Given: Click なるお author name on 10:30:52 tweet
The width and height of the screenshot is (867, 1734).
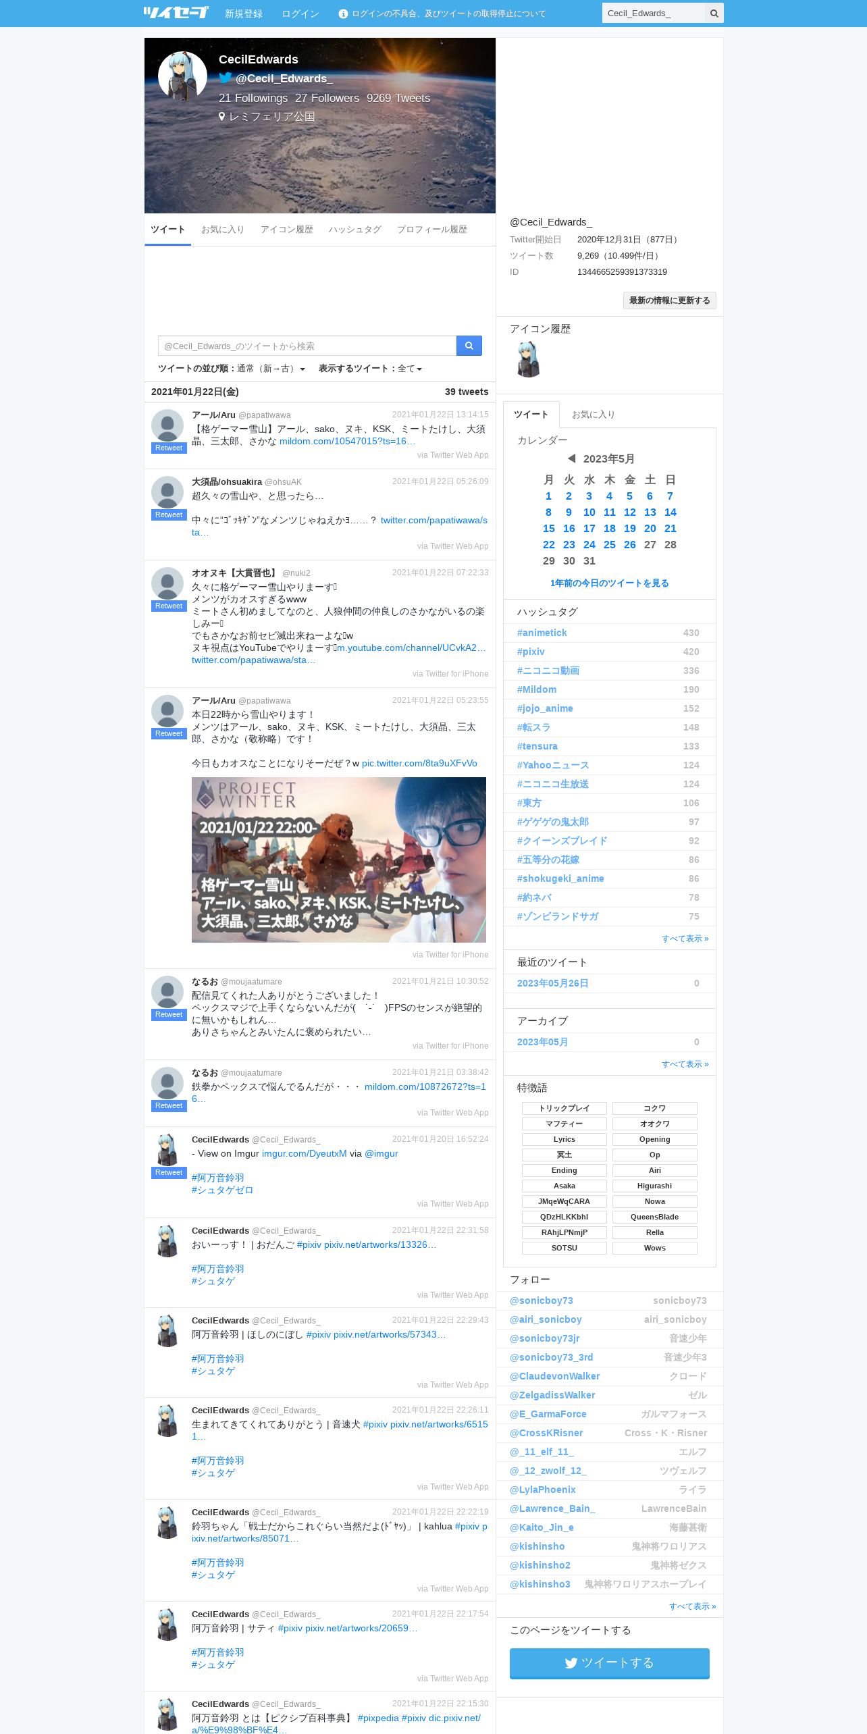Looking at the screenshot, I should tap(205, 981).
